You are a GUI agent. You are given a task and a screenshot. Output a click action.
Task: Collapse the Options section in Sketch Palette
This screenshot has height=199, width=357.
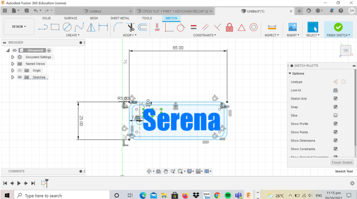[290, 73]
